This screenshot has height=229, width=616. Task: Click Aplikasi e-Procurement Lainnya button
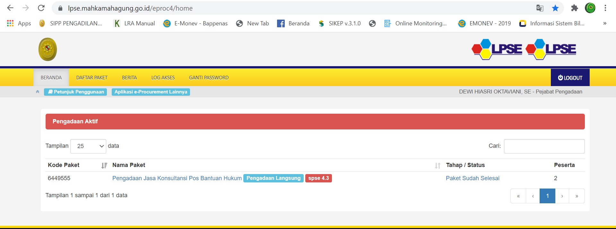(x=151, y=92)
